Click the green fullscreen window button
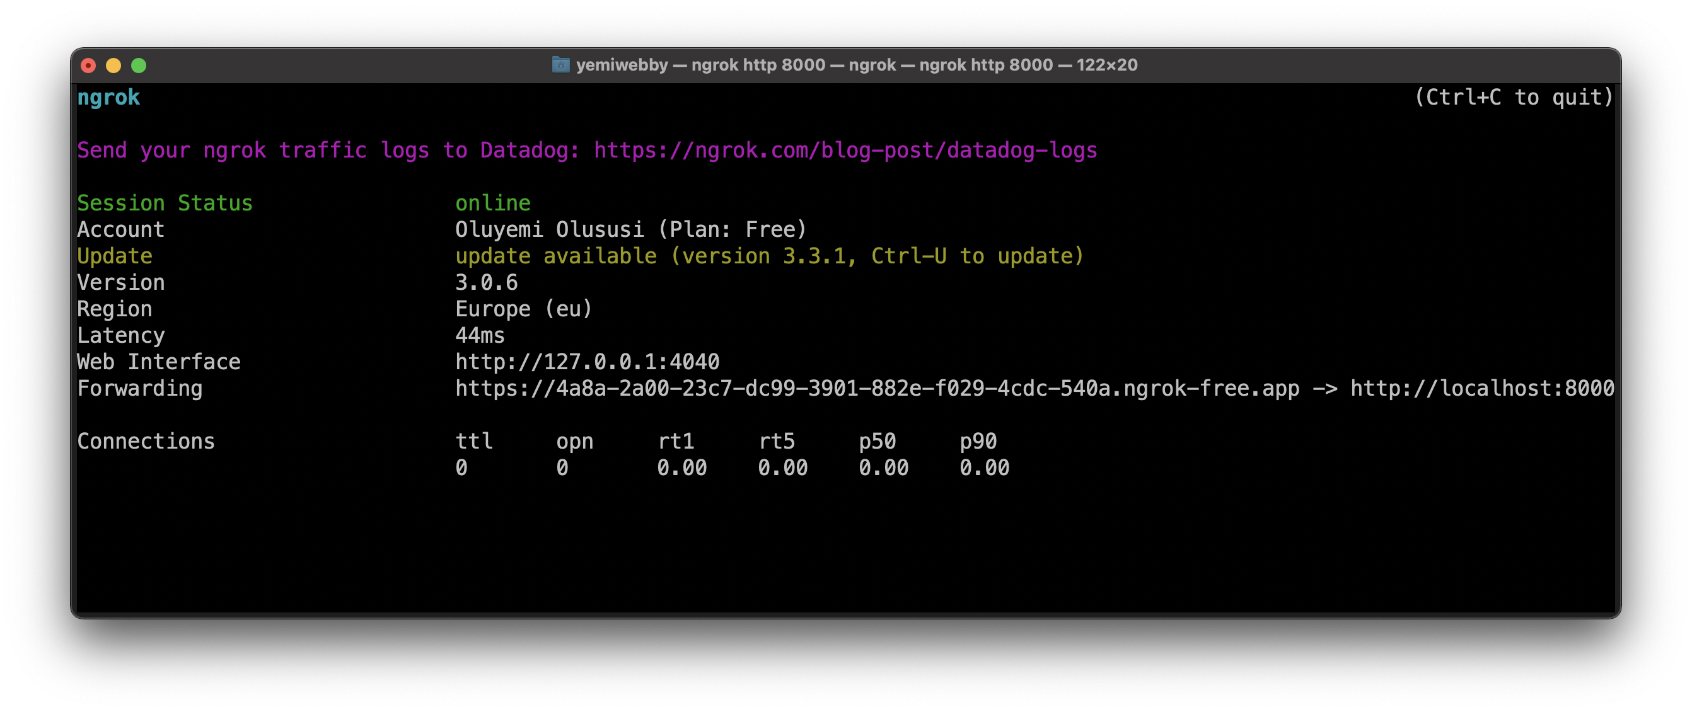Image resolution: width=1692 pixels, height=712 pixels. [x=139, y=66]
